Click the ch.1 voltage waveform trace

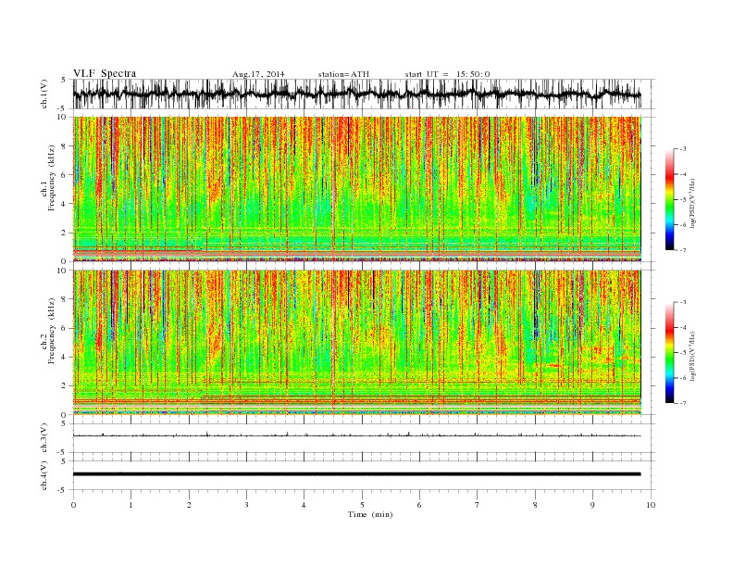tap(356, 94)
